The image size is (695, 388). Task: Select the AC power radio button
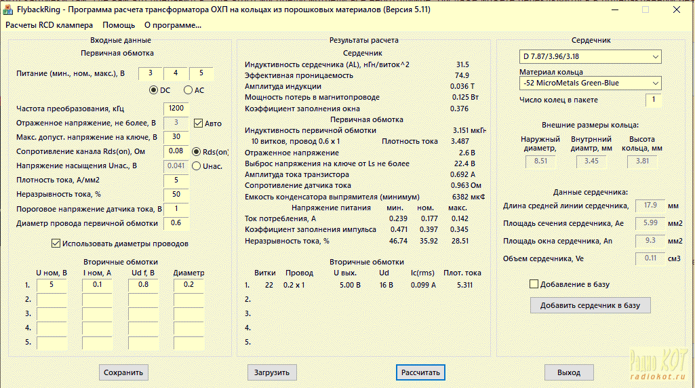(188, 90)
